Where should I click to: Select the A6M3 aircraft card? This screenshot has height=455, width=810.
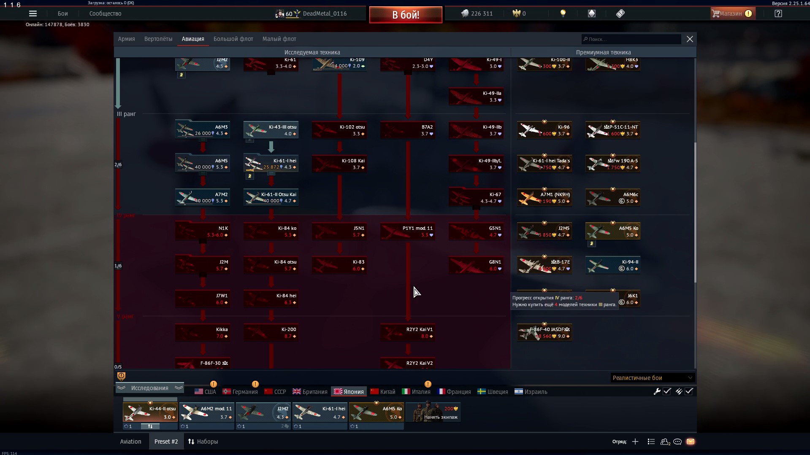click(203, 130)
